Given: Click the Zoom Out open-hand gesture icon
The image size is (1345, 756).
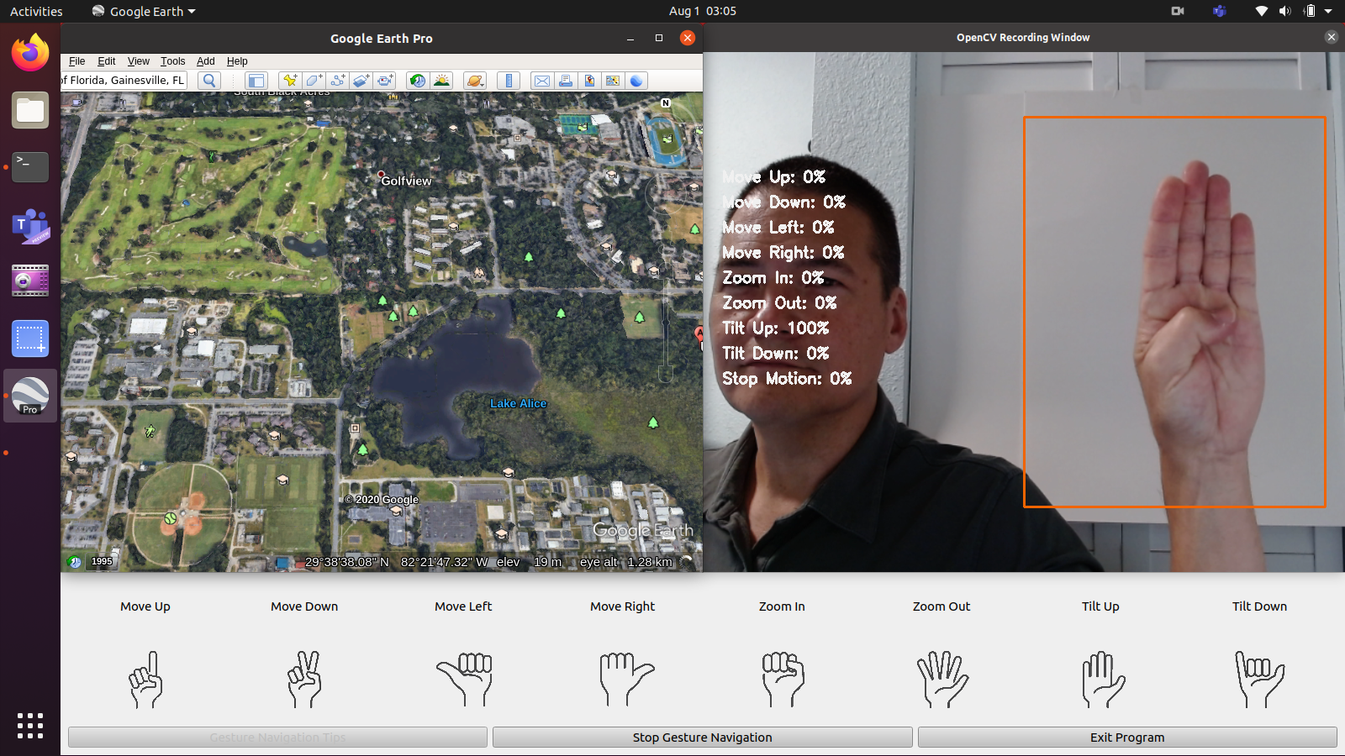Looking at the screenshot, I should tap(942, 679).
